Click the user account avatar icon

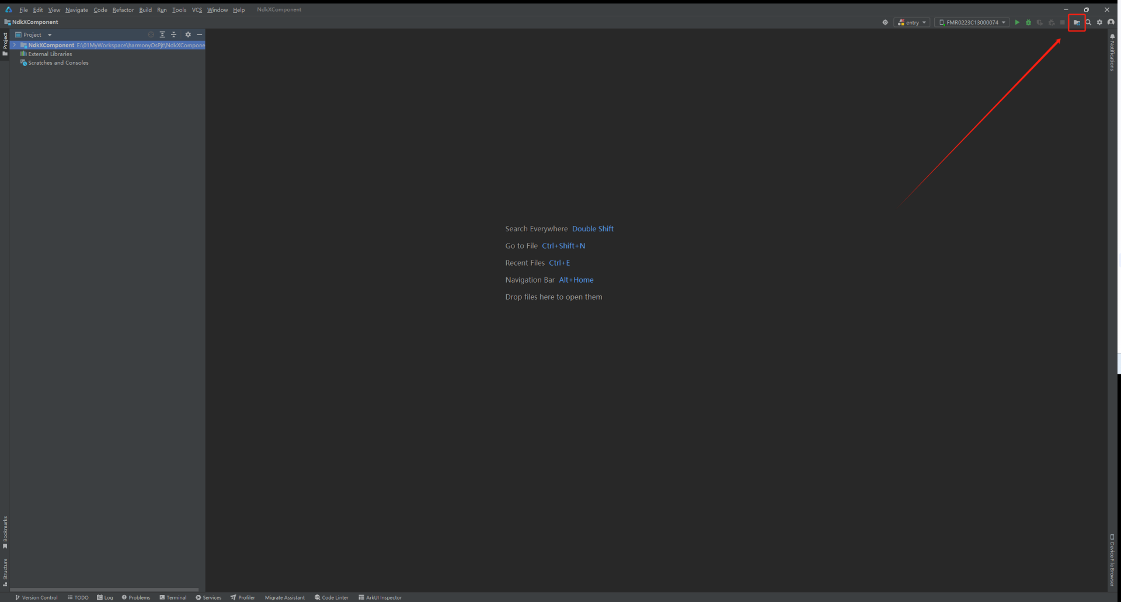pyautogui.click(x=1111, y=22)
